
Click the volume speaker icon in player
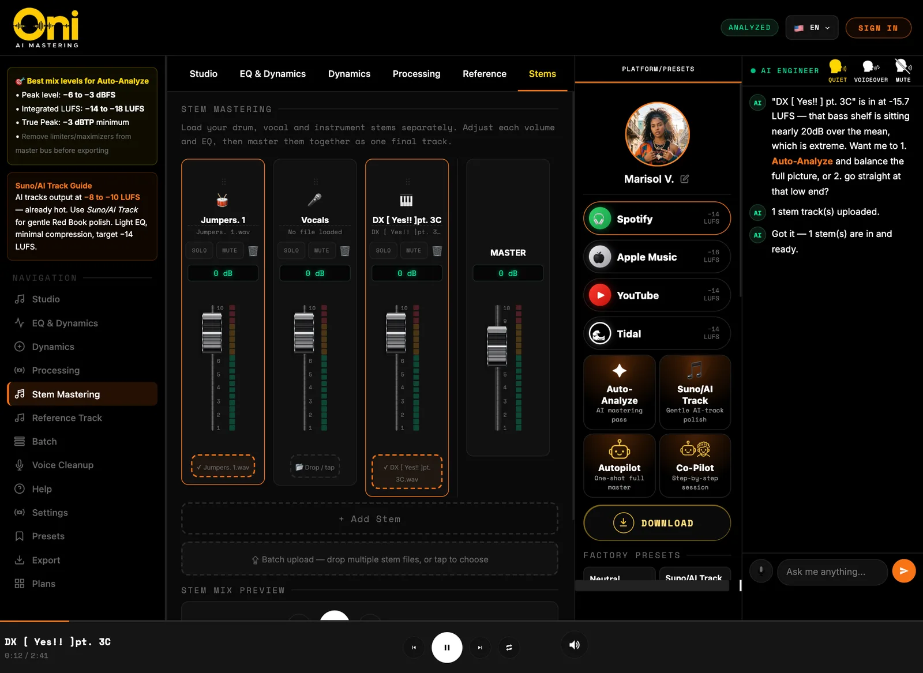click(575, 645)
